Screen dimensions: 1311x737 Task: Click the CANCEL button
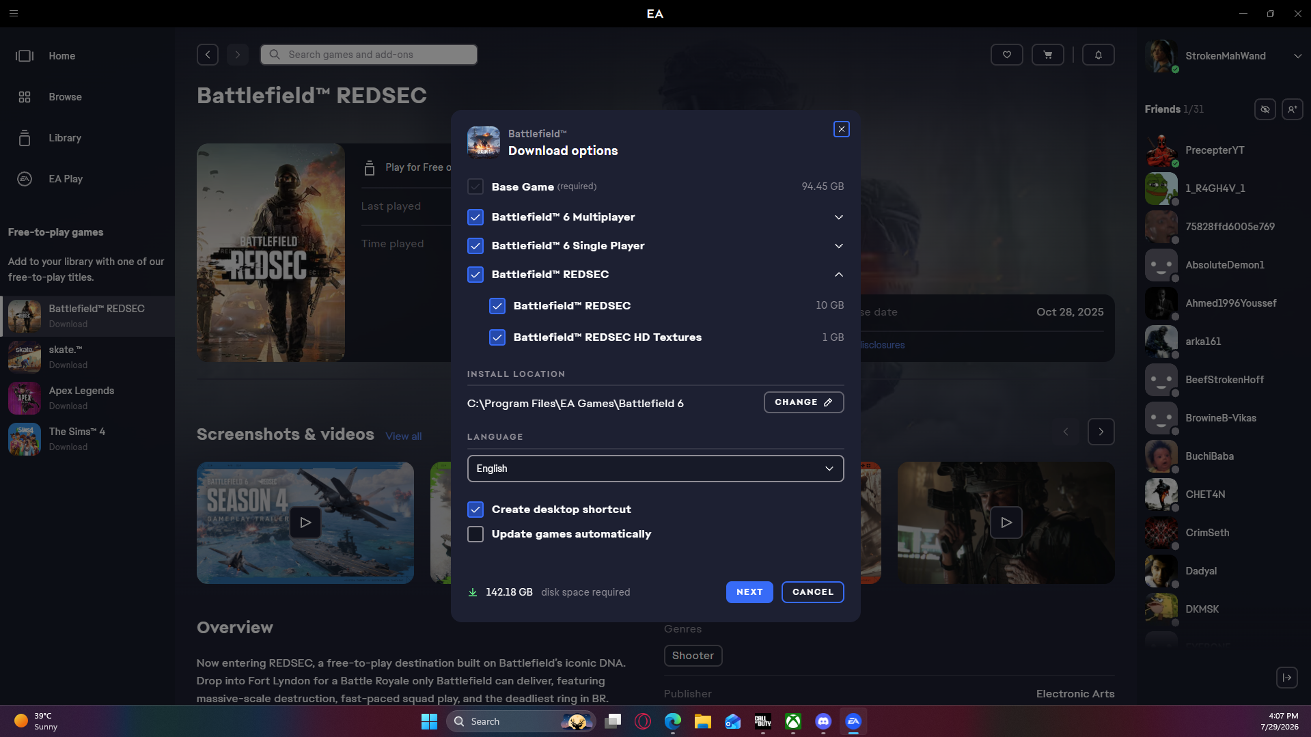pos(812,592)
